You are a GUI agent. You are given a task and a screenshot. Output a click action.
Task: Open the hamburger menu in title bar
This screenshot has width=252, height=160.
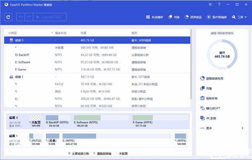(210, 5)
